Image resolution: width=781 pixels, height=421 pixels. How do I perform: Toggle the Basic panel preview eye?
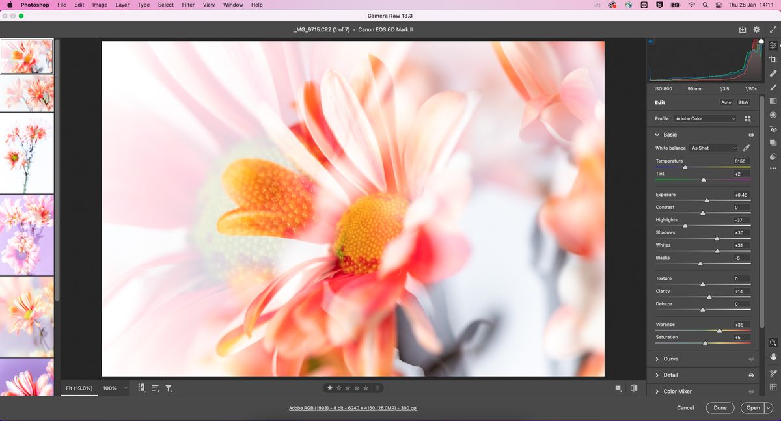(x=750, y=134)
